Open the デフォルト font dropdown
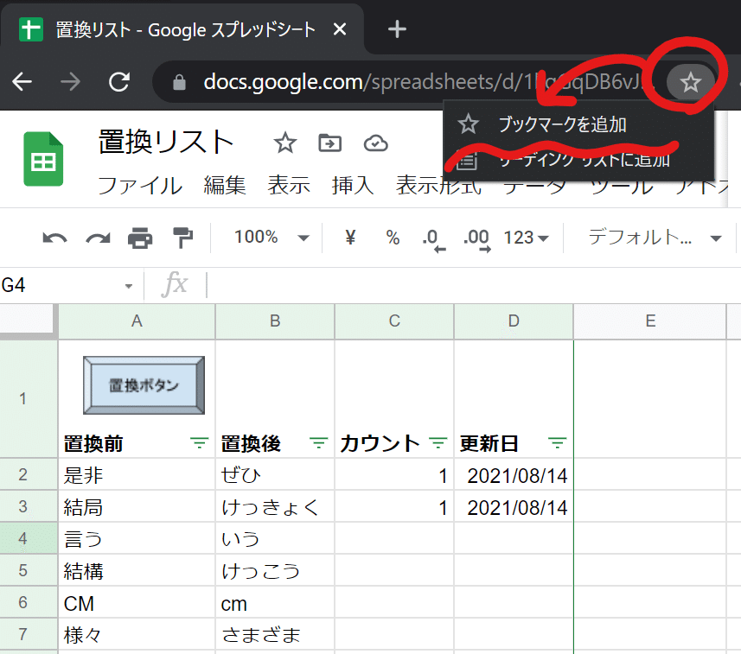Image resolution: width=741 pixels, height=654 pixels. (x=654, y=238)
